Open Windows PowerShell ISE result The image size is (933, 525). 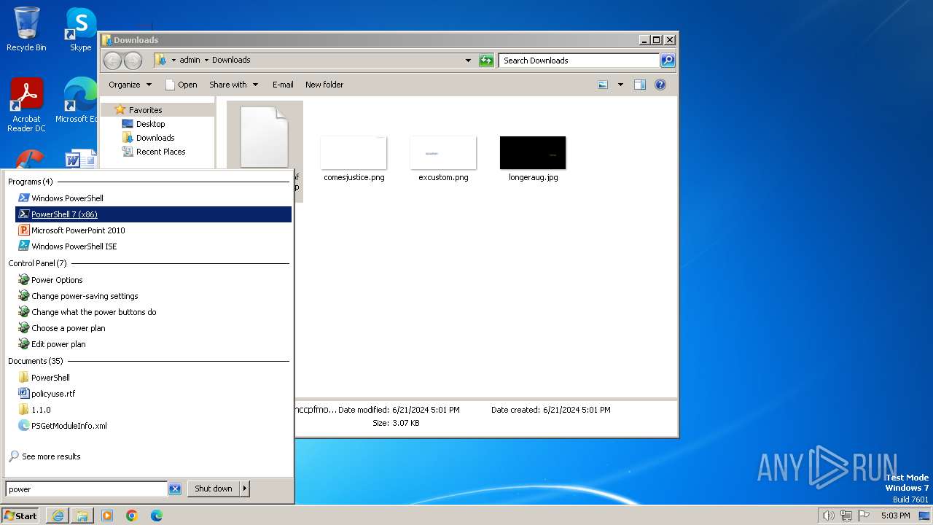[x=74, y=246]
